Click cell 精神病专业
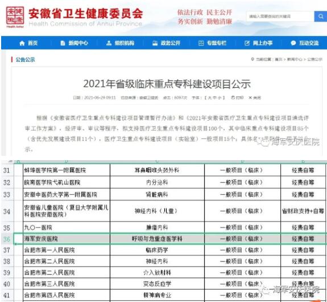Screen dimensions: 327x302 click(157, 295)
